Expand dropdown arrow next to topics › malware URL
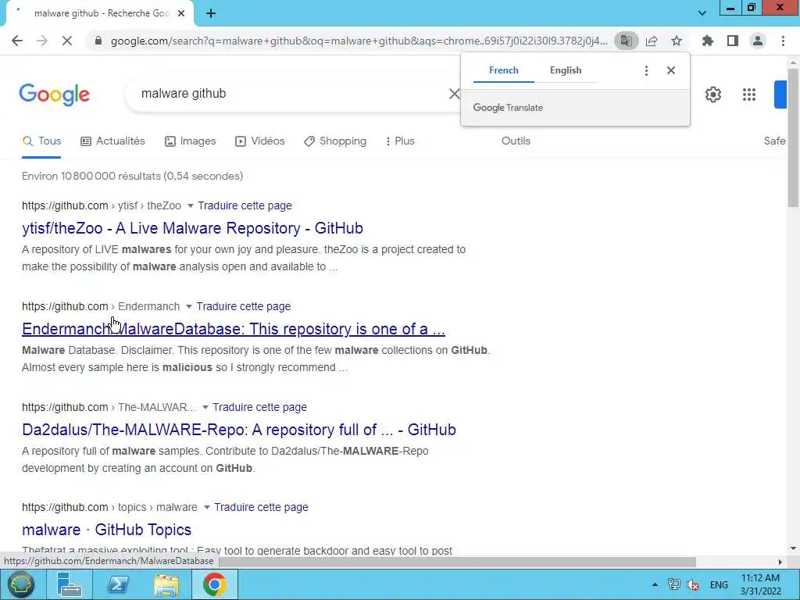 click(x=206, y=507)
